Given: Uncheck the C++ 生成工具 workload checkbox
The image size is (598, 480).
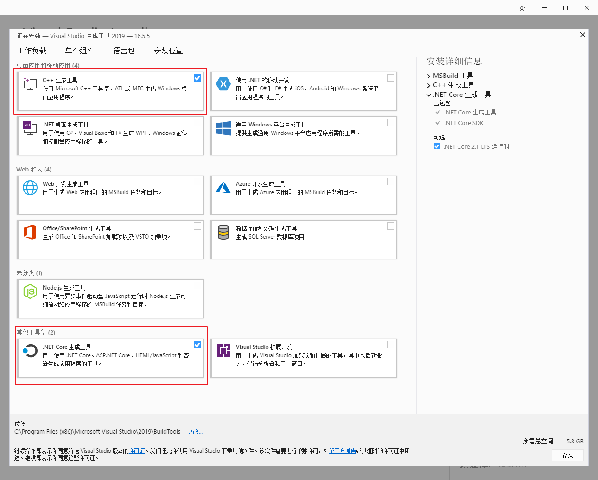Looking at the screenshot, I should 197,78.
